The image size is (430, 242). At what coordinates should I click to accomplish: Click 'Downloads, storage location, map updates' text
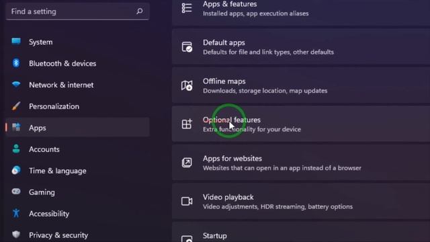click(265, 91)
